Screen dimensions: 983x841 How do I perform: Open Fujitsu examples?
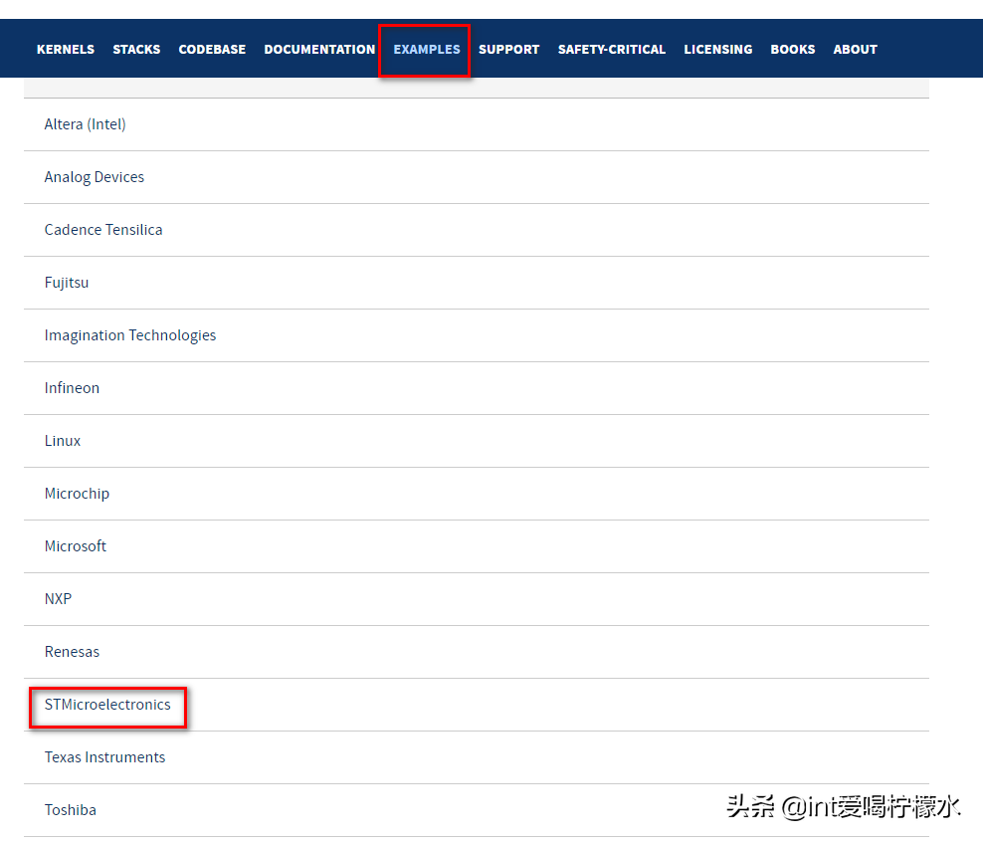(x=477, y=283)
